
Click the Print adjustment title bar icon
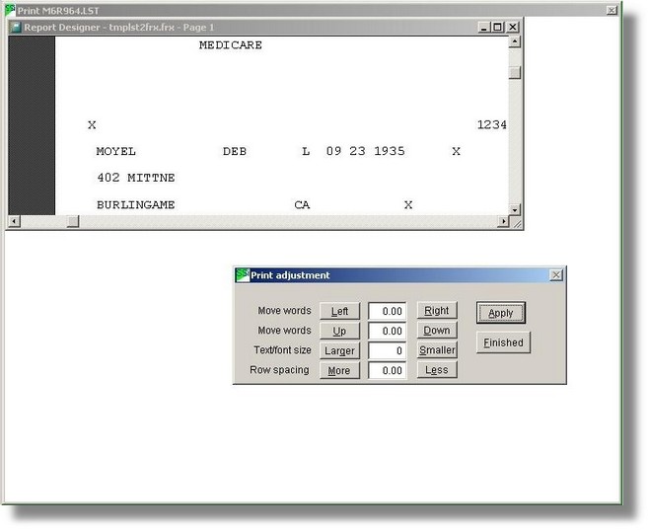click(243, 275)
